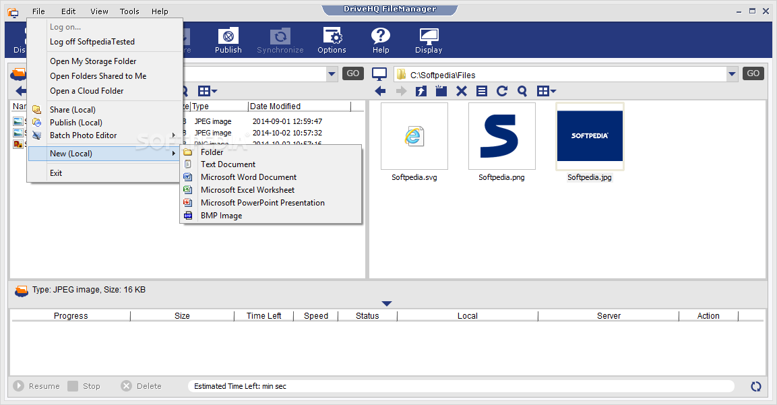Screen dimensions: 777x405
Task: Go forward in the local pane
Action: coord(401,91)
